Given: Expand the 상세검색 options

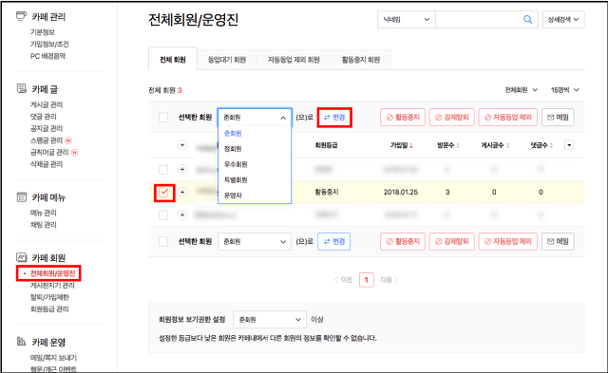Looking at the screenshot, I should point(563,19).
